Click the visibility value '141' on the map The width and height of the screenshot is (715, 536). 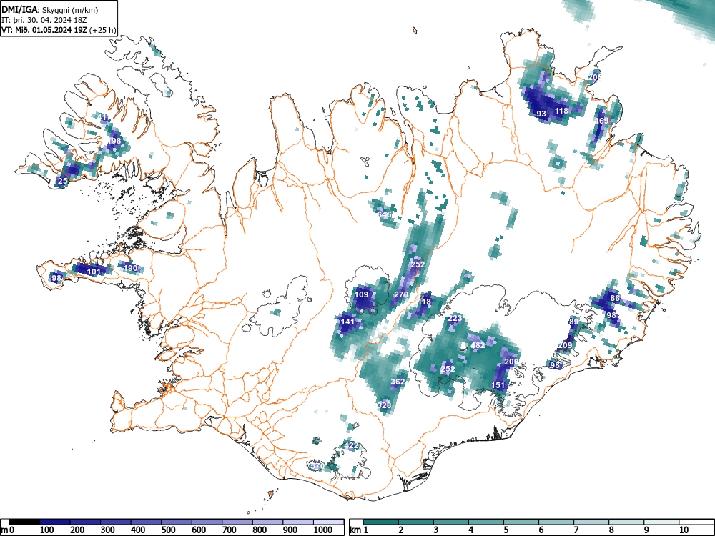coord(347,322)
